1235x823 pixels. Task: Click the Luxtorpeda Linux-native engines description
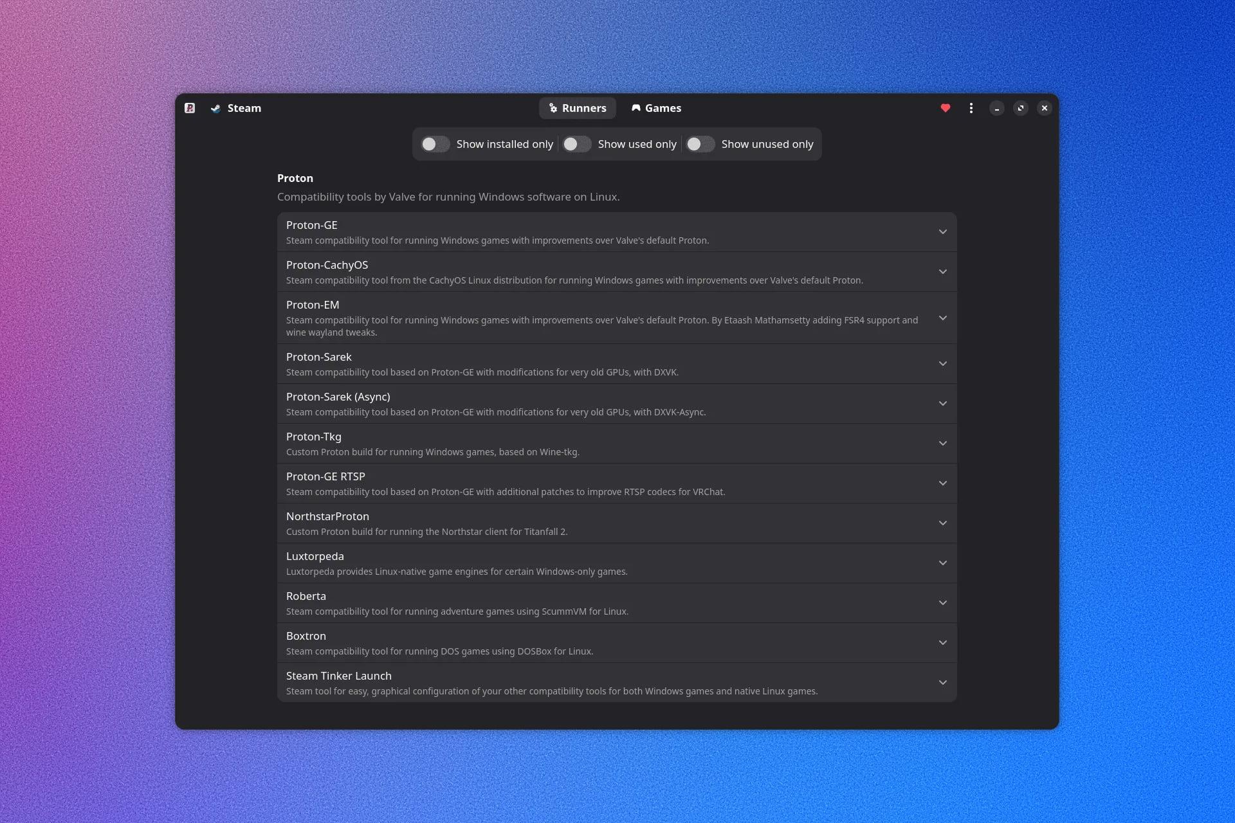pyautogui.click(x=457, y=572)
